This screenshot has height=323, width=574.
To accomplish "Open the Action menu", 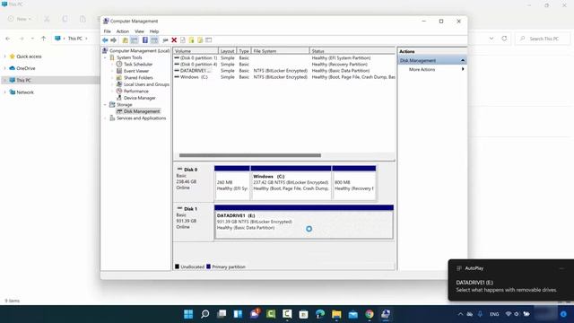I will [x=123, y=31].
